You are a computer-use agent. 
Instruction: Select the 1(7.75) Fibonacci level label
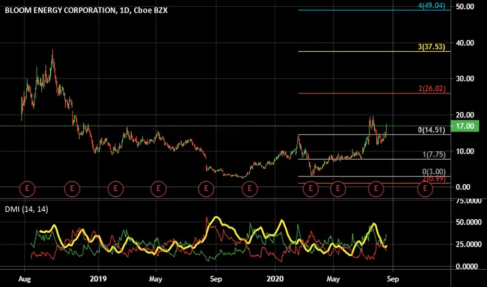click(434, 154)
